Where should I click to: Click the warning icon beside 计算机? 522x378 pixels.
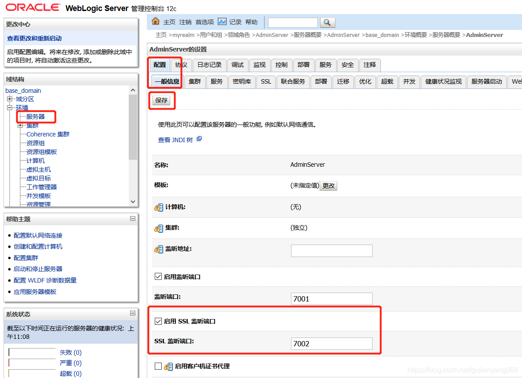click(x=159, y=207)
